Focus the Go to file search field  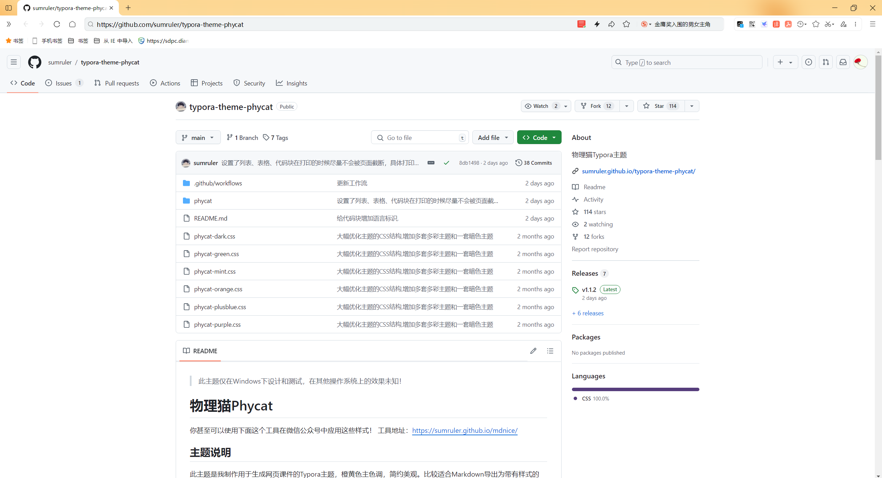pyautogui.click(x=420, y=138)
